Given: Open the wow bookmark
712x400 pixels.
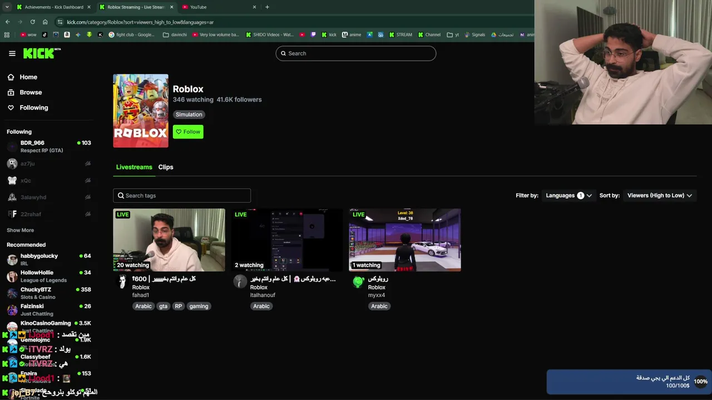Looking at the screenshot, I should pos(28,34).
